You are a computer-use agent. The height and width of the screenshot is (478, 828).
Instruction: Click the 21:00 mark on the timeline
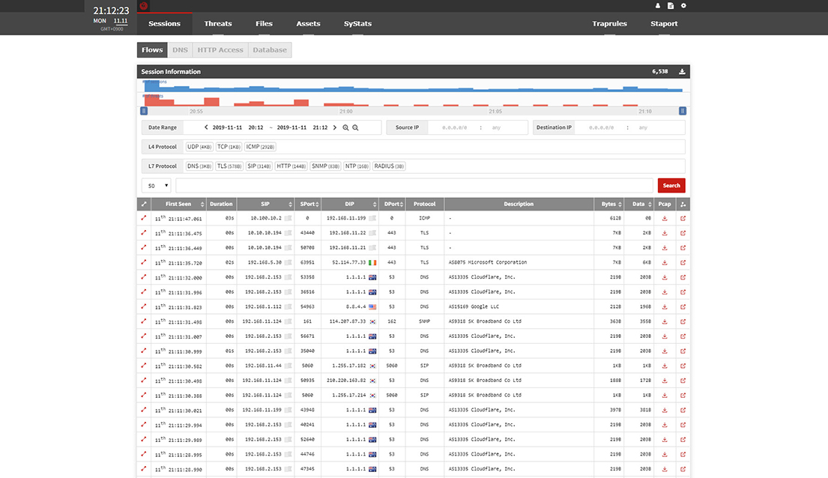tap(346, 112)
